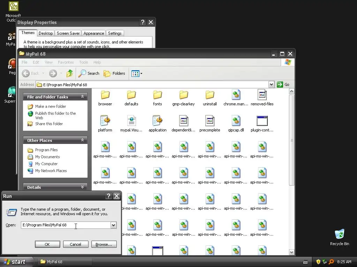Open the Recycle Bin desktop icon
357x267 pixels.
tap(340, 237)
